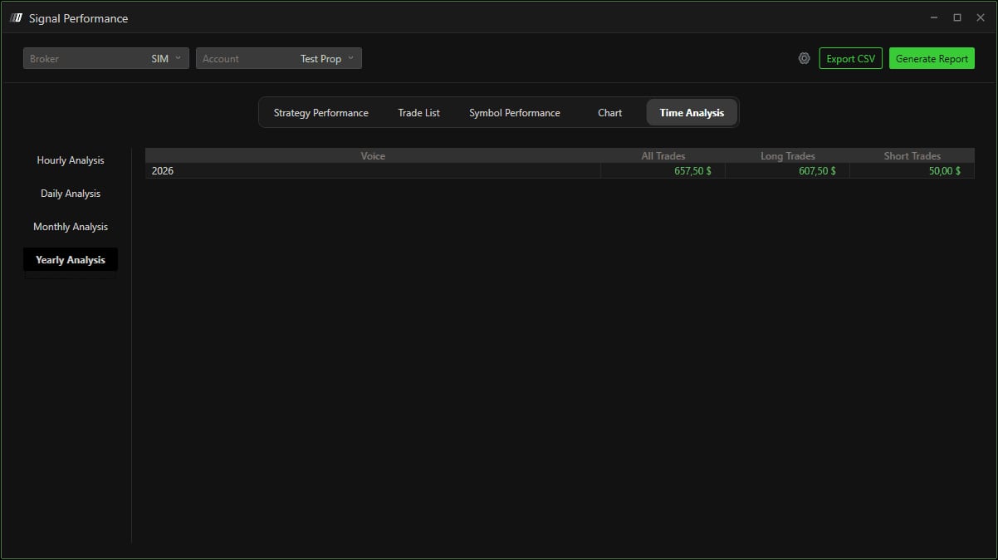The image size is (998, 560).
Task: Select Hourly Analysis in the sidebar
Action: tap(71, 160)
